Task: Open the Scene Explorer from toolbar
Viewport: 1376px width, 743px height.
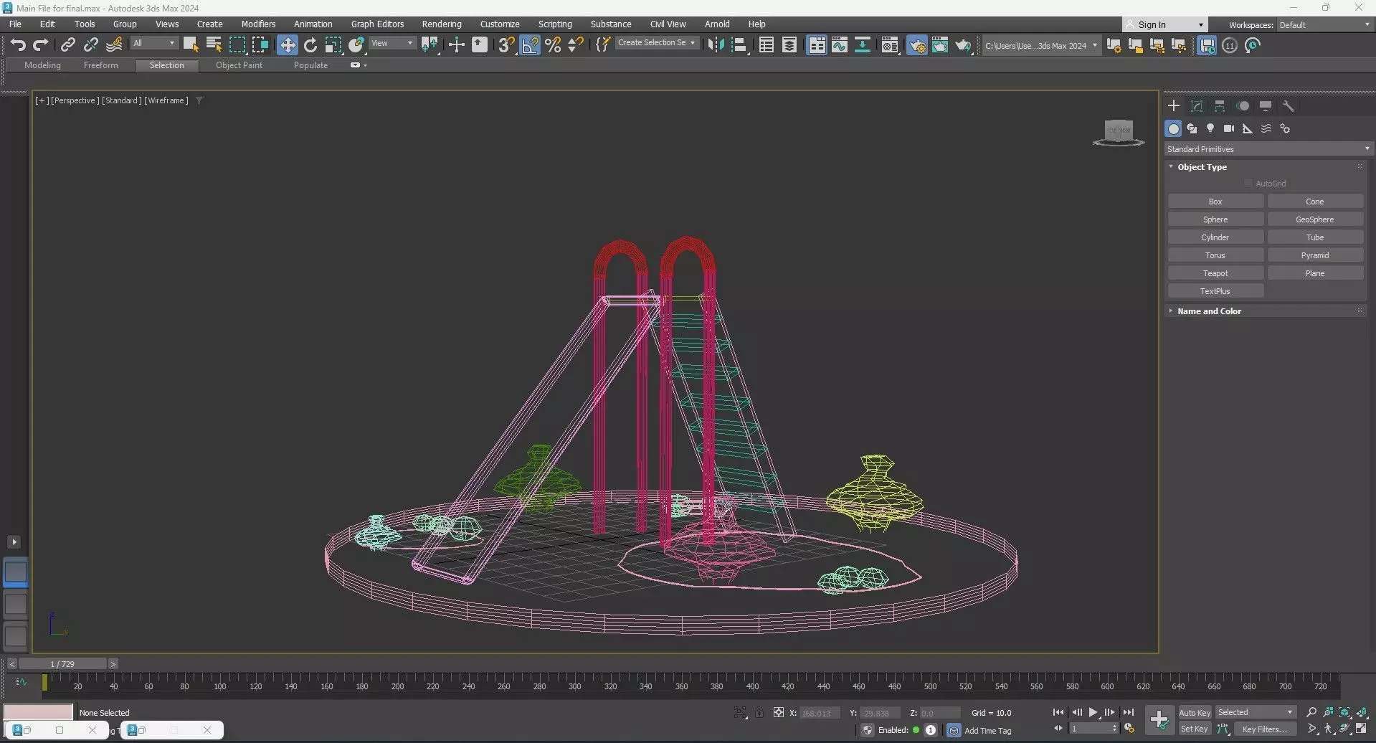Action: coord(767,45)
